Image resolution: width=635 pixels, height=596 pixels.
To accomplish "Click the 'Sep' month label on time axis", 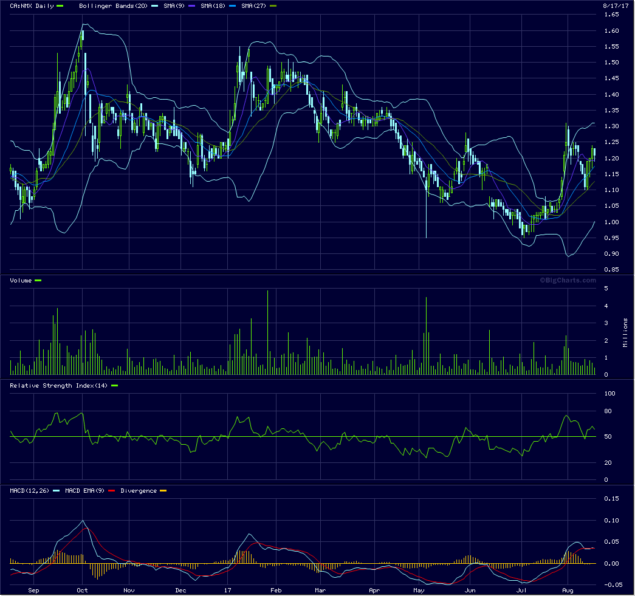I will [33, 591].
